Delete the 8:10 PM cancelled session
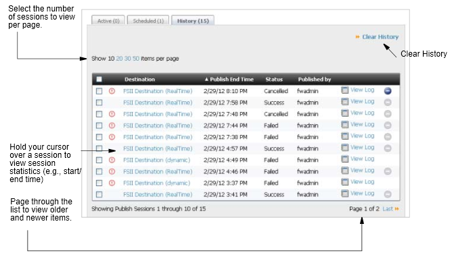This screenshot has height=259, width=456. tap(388, 91)
